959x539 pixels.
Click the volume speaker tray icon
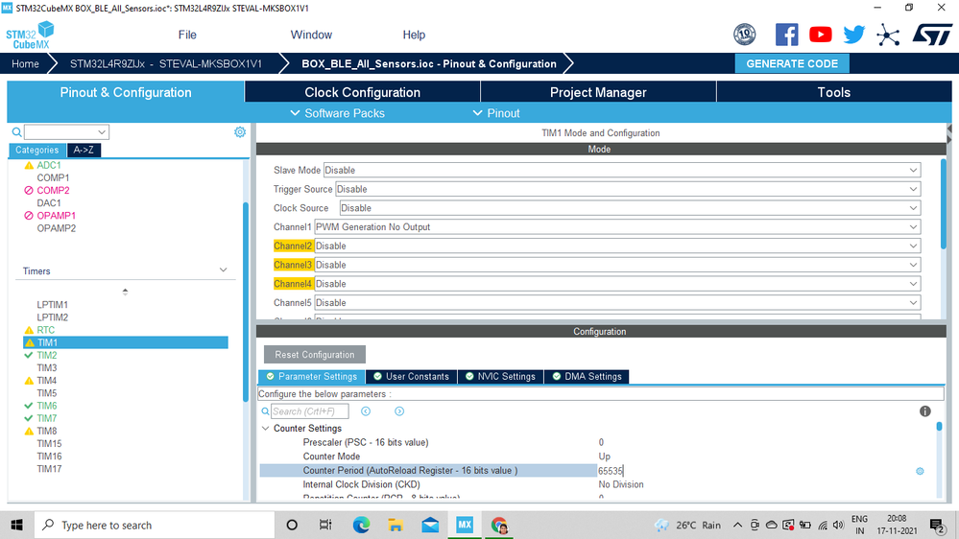tap(838, 525)
